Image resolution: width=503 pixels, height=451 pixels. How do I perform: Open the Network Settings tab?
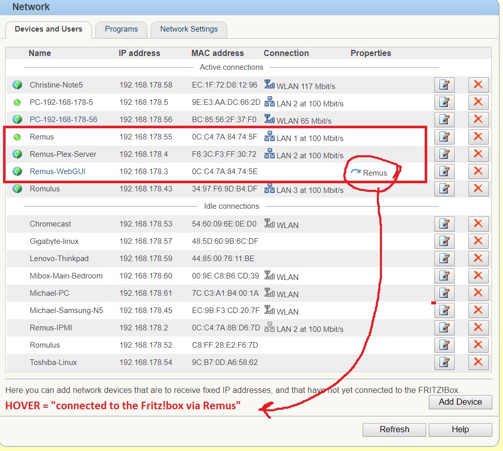coord(189,29)
